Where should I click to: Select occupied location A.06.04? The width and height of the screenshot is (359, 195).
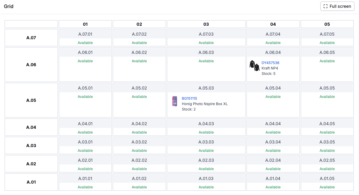point(273,53)
